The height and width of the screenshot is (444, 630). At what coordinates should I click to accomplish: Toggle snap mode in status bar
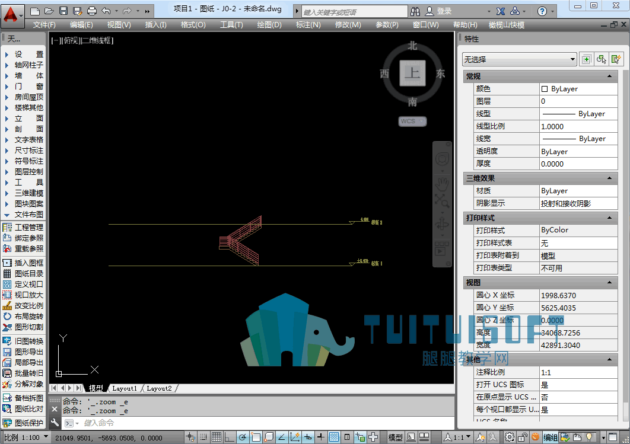(203, 437)
